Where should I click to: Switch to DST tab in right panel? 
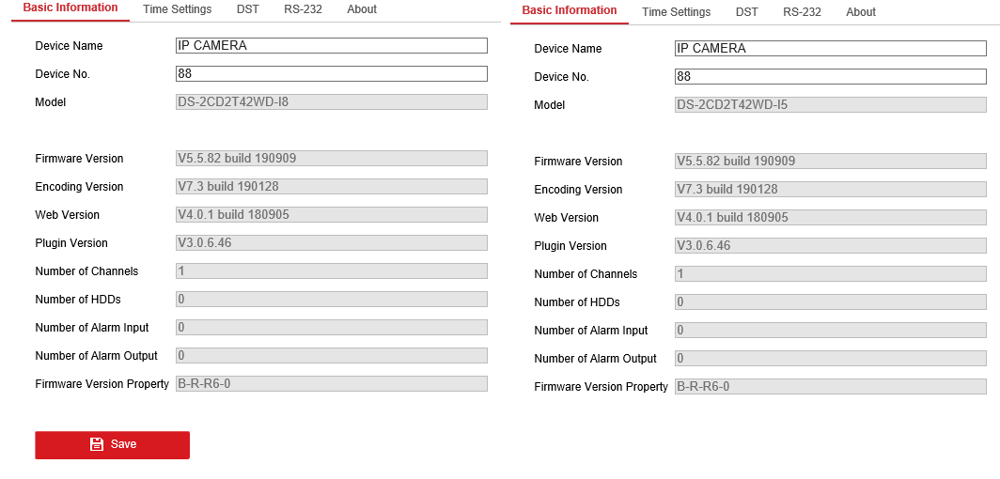747,12
